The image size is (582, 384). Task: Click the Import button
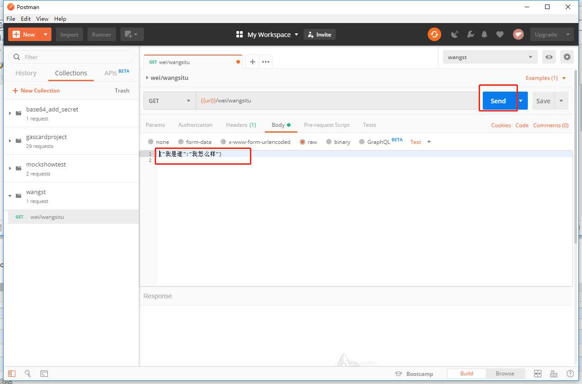pos(69,34)
